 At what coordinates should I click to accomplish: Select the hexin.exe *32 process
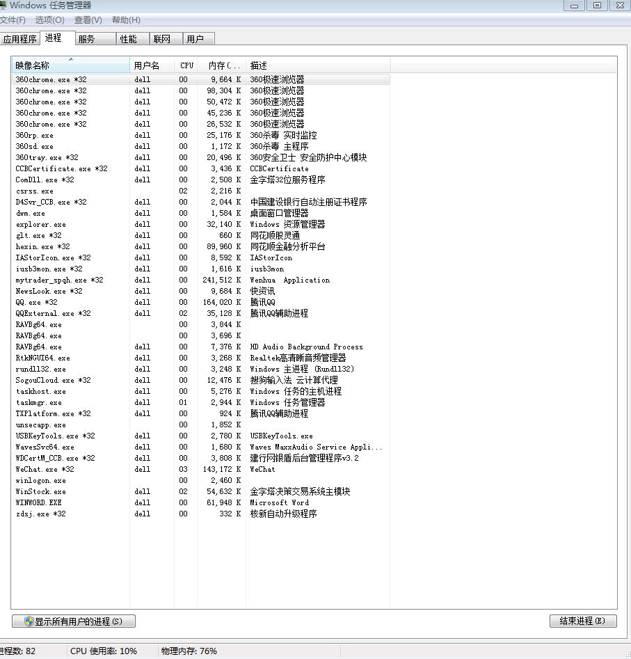click(x=201, y=247)
